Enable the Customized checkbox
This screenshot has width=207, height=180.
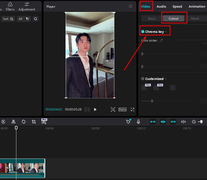click(143, 79)
